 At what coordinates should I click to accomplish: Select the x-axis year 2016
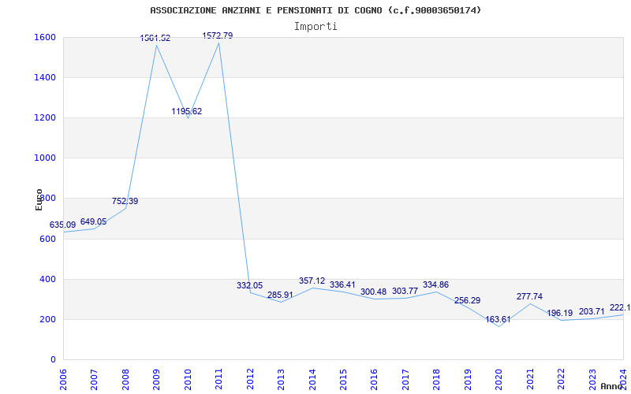(x=374, y=379)
